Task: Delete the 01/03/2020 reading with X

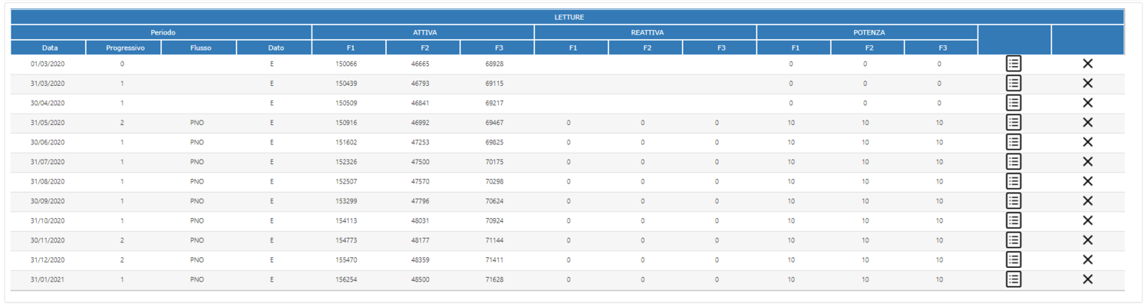Action: [x=1087, y=64]
